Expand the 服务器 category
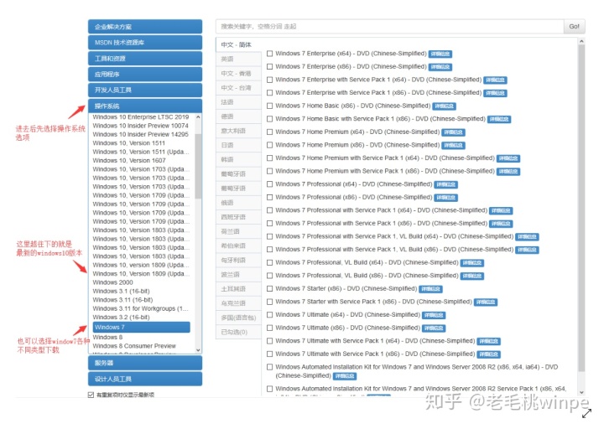604x429 pixels. coord(145,363)
